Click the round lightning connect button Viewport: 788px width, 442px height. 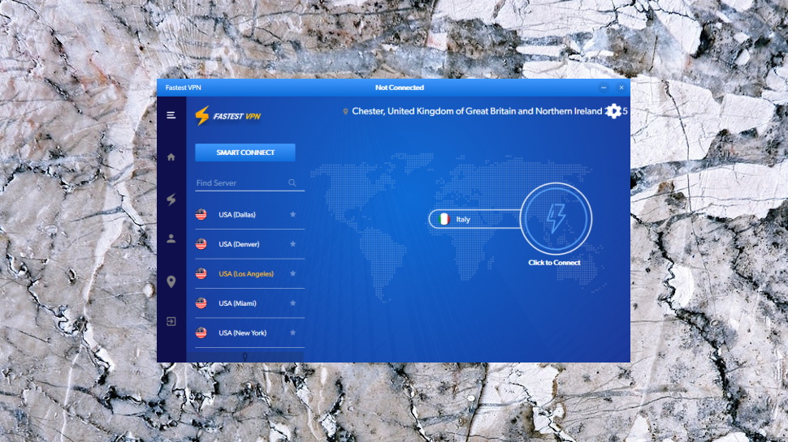pyautogui.click(x=556, y=218)
